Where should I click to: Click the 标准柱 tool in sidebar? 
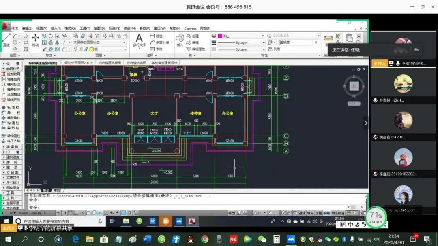[11, 107]
